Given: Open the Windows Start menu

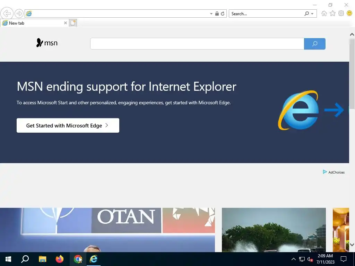Looking at the screenshot, I should point(8,259).
